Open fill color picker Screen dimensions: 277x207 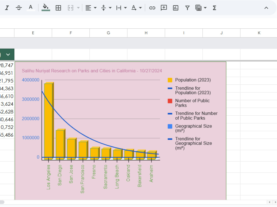pos(46,8)
